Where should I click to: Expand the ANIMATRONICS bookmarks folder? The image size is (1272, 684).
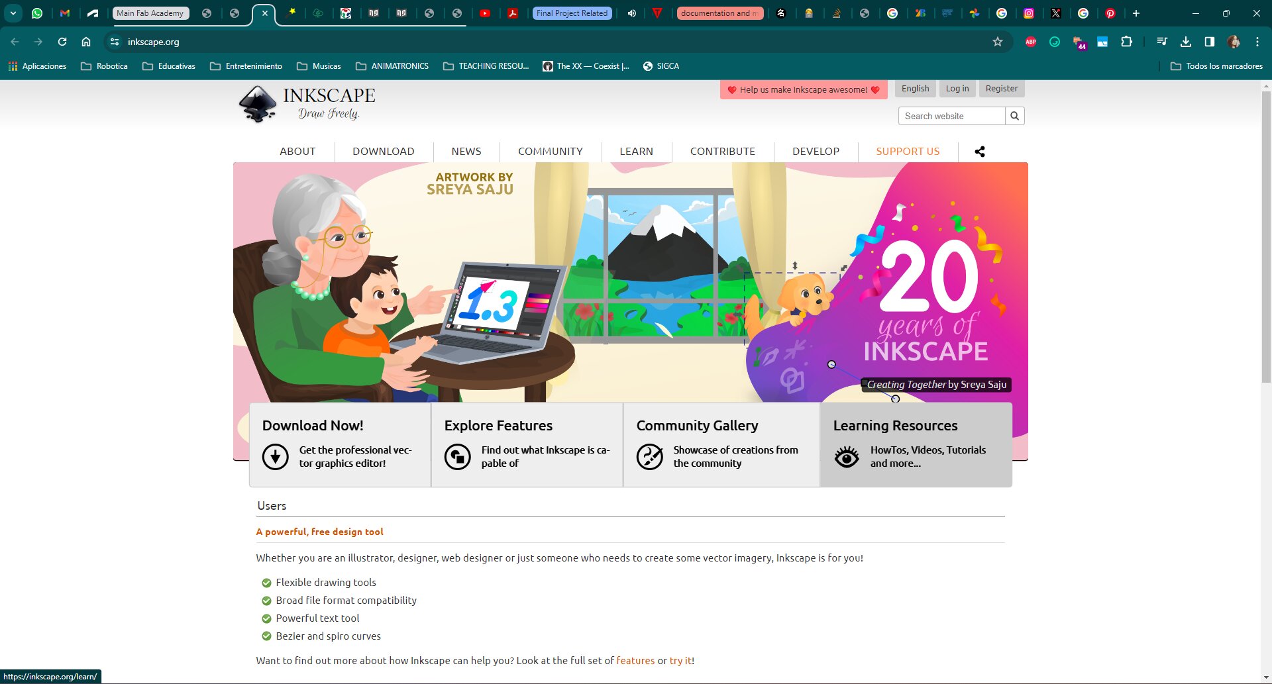(x=392, y=66)
